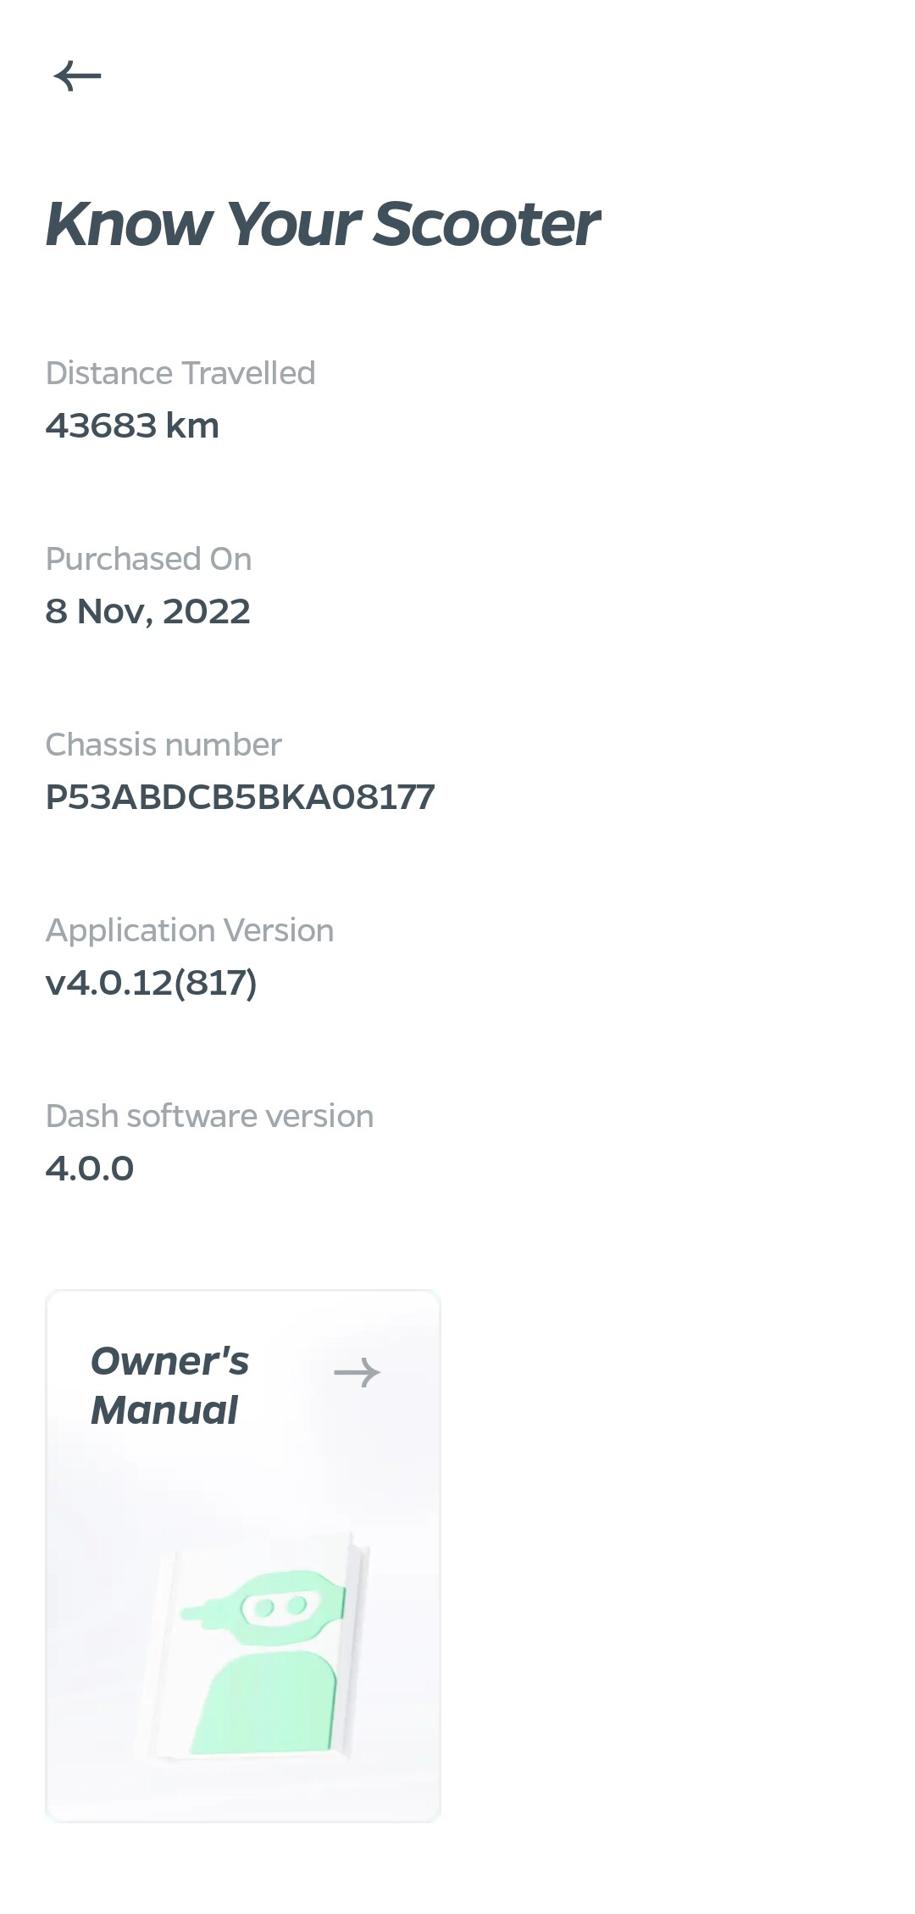Tap the Distance Travelled label
The width and height of the screenshot is (915, 1914).
(180, 373)
